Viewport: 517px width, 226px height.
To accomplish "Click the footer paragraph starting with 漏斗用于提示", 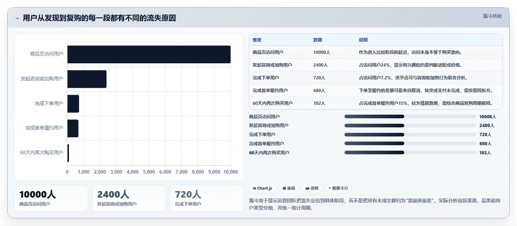I will pos(375,205).
